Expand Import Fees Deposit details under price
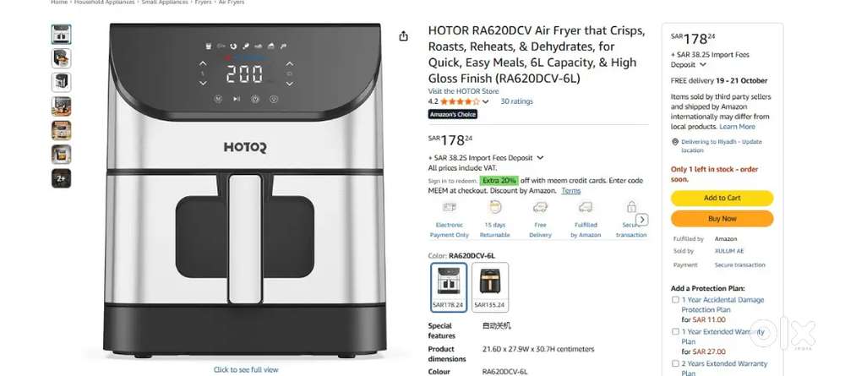 click(540, 158)
